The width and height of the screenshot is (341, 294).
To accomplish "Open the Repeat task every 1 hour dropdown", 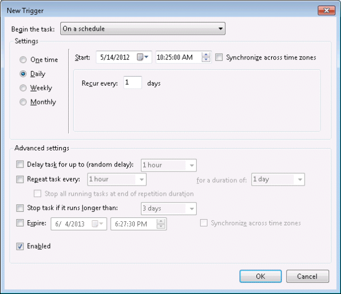I will click(117, 179).
